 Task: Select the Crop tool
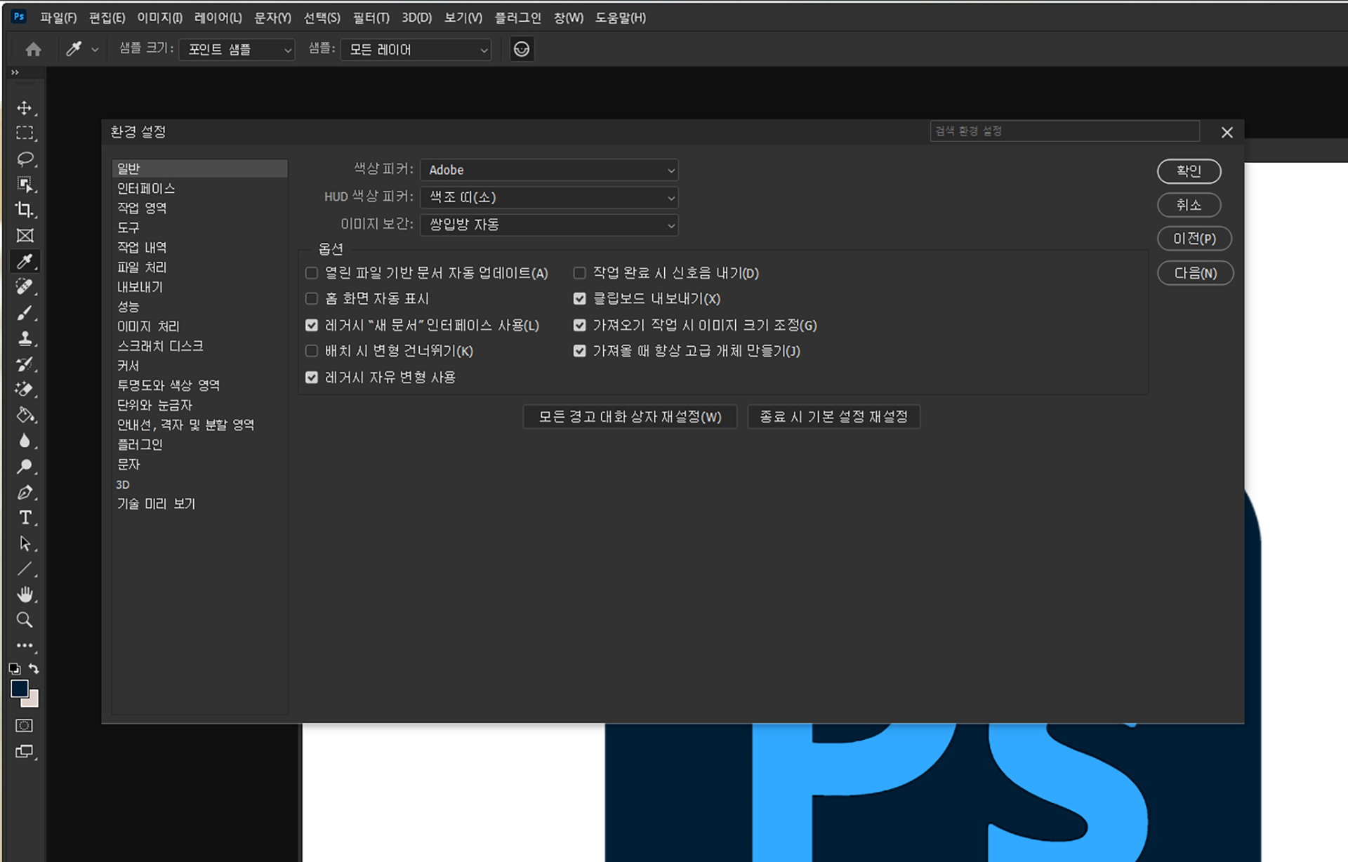point(25,210)
